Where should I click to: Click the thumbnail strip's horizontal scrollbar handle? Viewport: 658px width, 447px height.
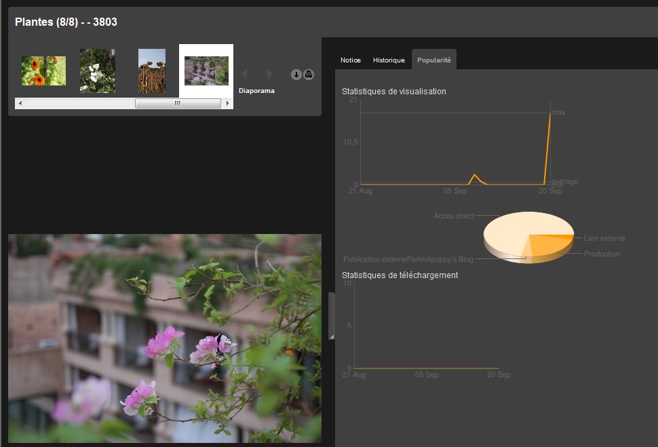tap(178, 104)
